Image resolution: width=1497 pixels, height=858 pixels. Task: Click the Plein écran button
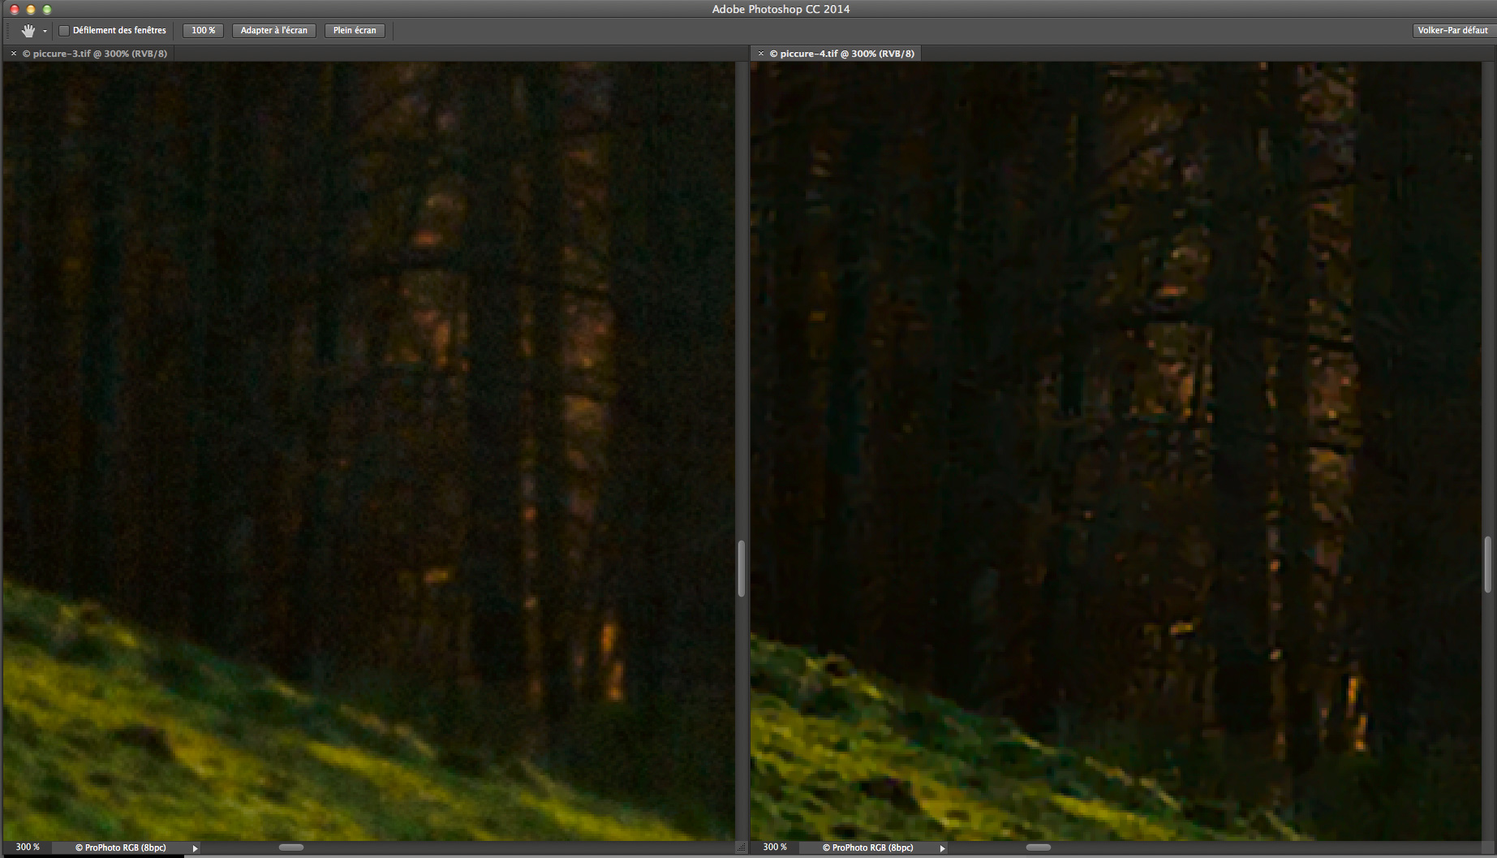[x=355, y=31]
